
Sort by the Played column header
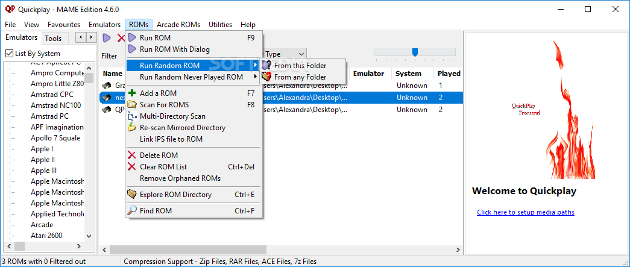click(449, 74)
